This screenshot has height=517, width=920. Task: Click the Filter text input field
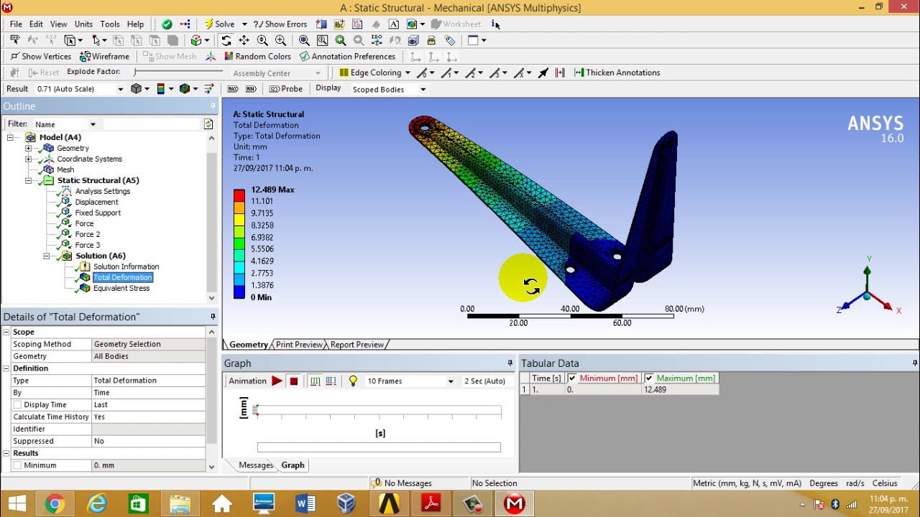pos(150,124)
